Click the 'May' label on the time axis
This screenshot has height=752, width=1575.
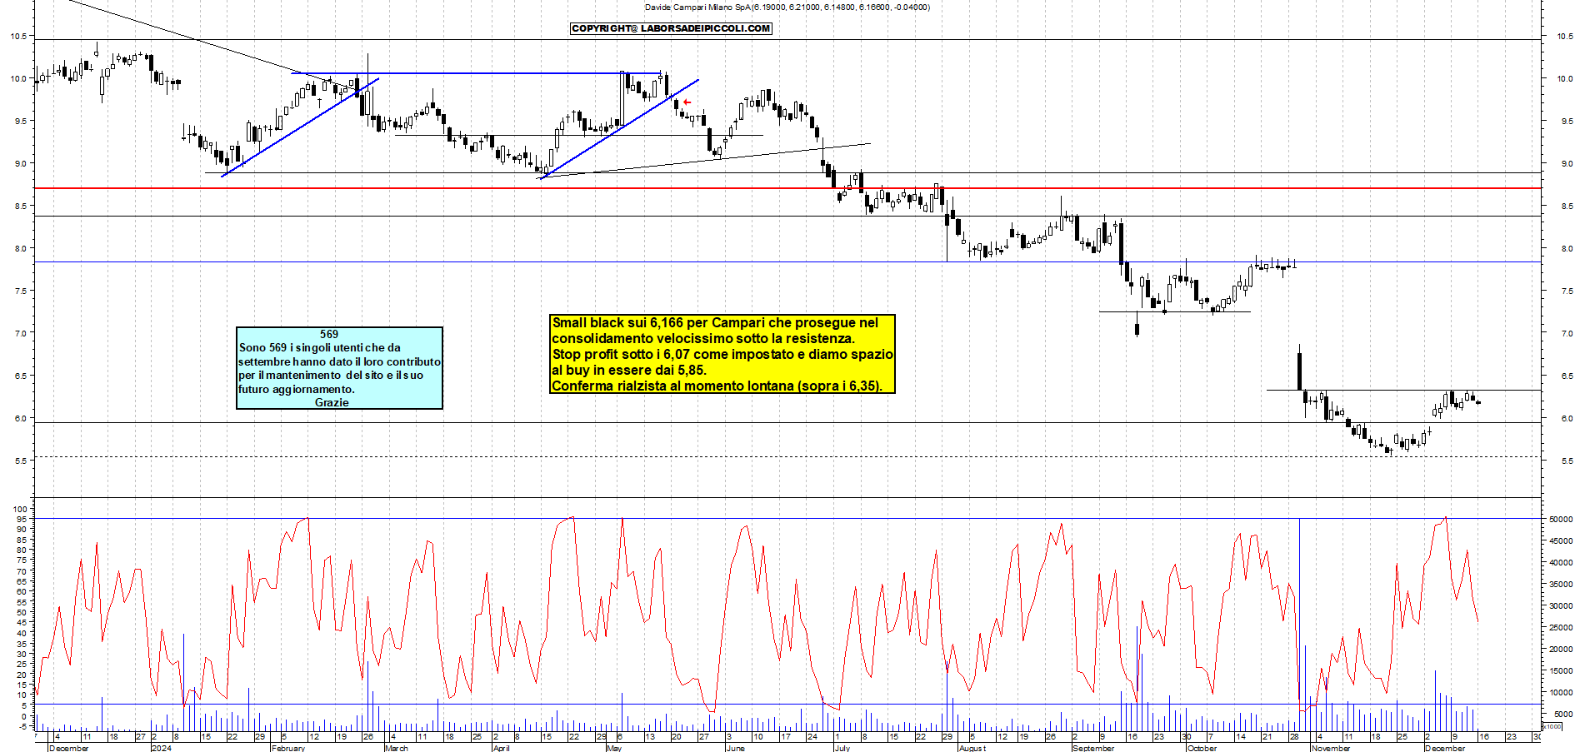point(614,748)
